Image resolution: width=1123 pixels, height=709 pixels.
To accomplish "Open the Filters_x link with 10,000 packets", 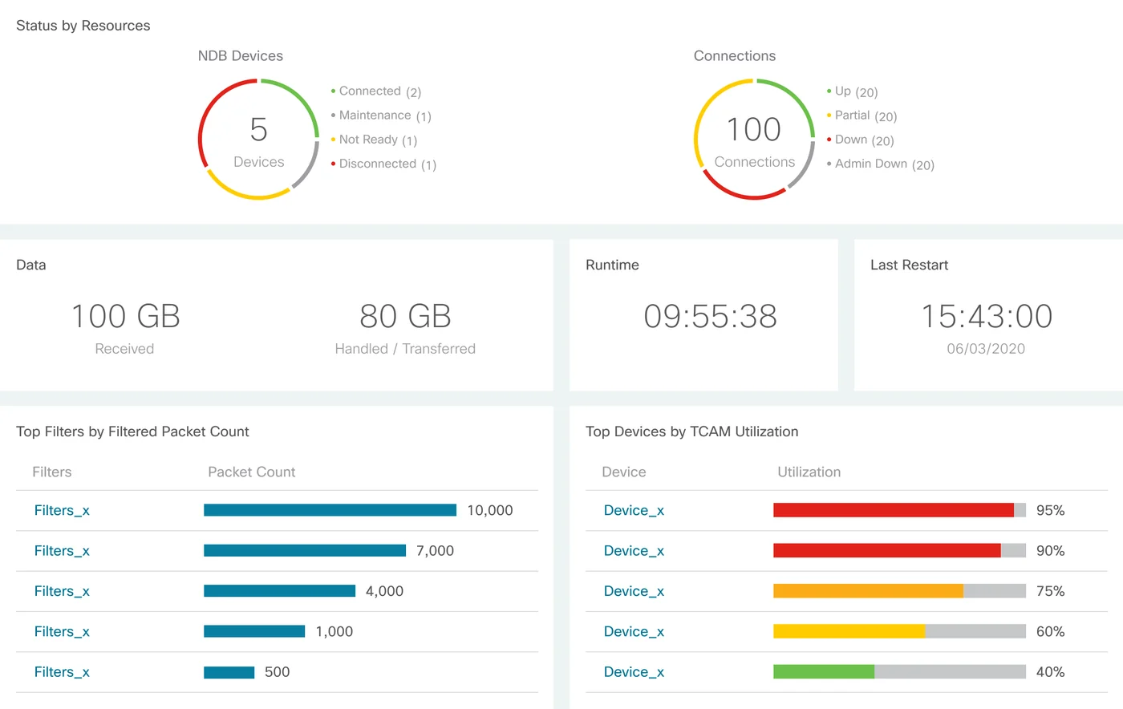I will click(62, 511).
